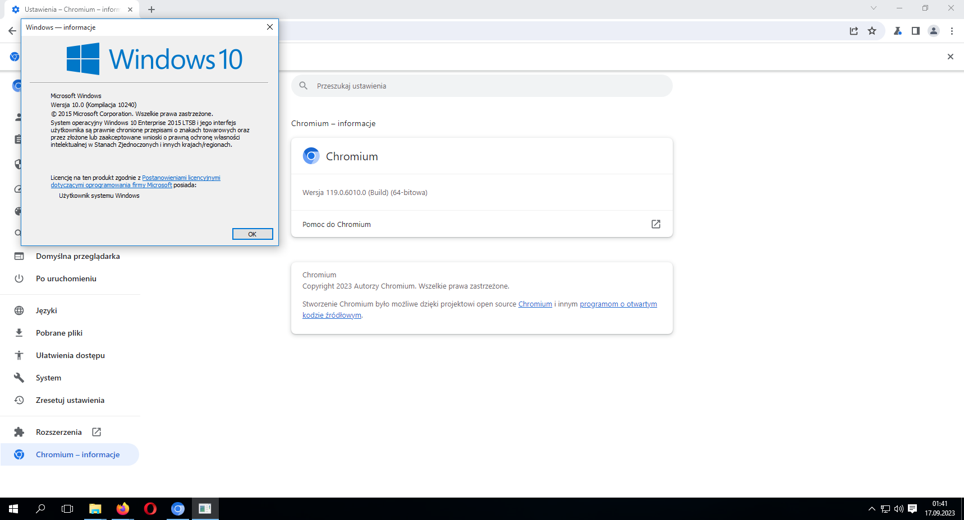Click the share page icon in address bar
Image resolution: width=964 pixels, height=520 pixels.
[x=854, y=31]
